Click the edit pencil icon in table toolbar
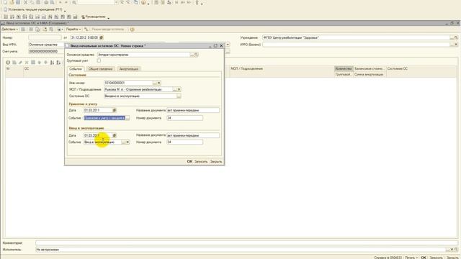The height and width of the screenshot is (259, 461). [x=20, y=63]
